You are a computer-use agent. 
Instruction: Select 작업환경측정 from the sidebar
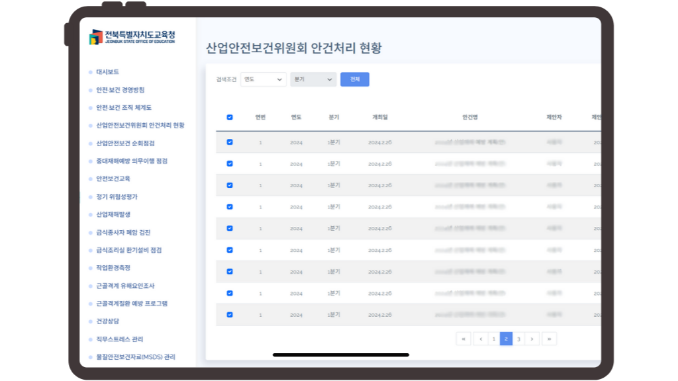113,269
